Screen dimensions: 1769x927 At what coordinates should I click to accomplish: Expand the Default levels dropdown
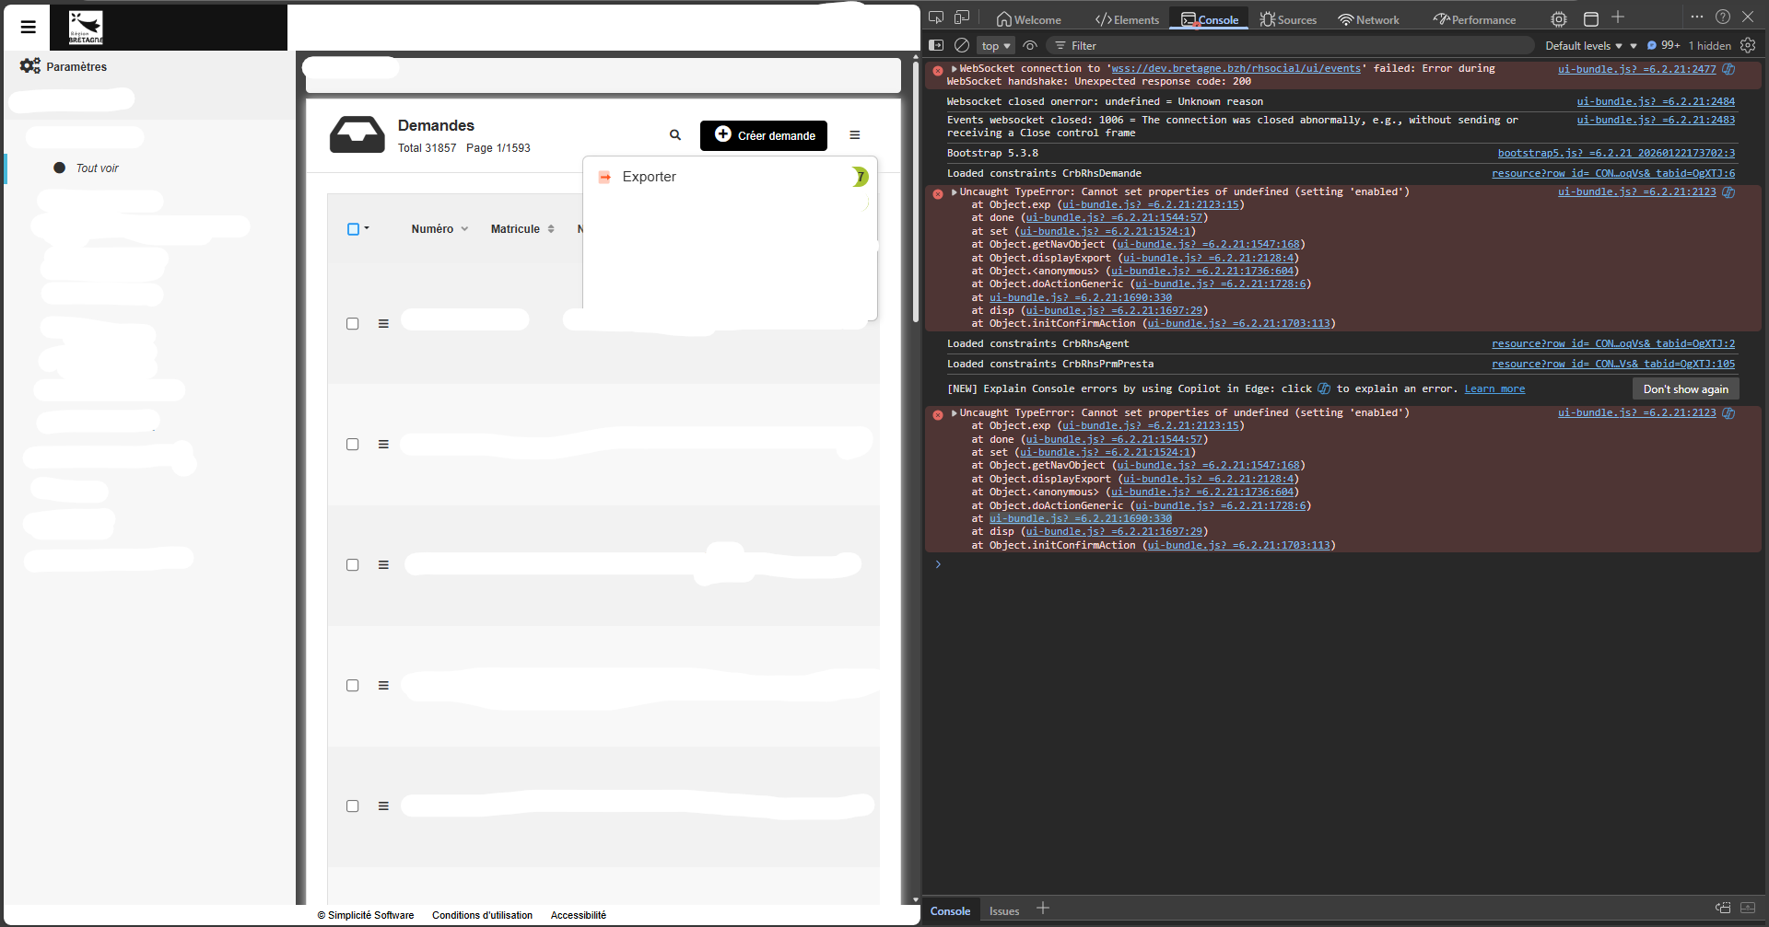[x=1584, y=45]
